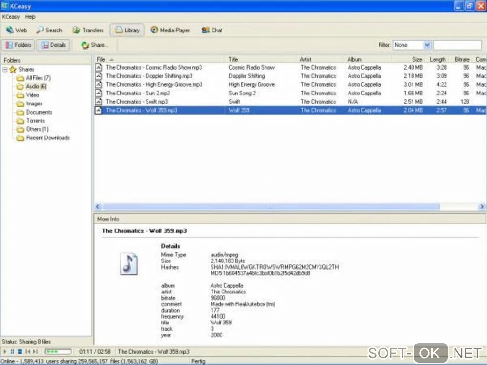The height and width of the screenshot is (365, 487).
Task: Click the filter text input field
Action: [x=457, y=45]
